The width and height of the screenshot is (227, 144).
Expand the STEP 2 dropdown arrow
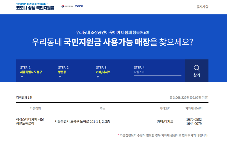[60, 77]
